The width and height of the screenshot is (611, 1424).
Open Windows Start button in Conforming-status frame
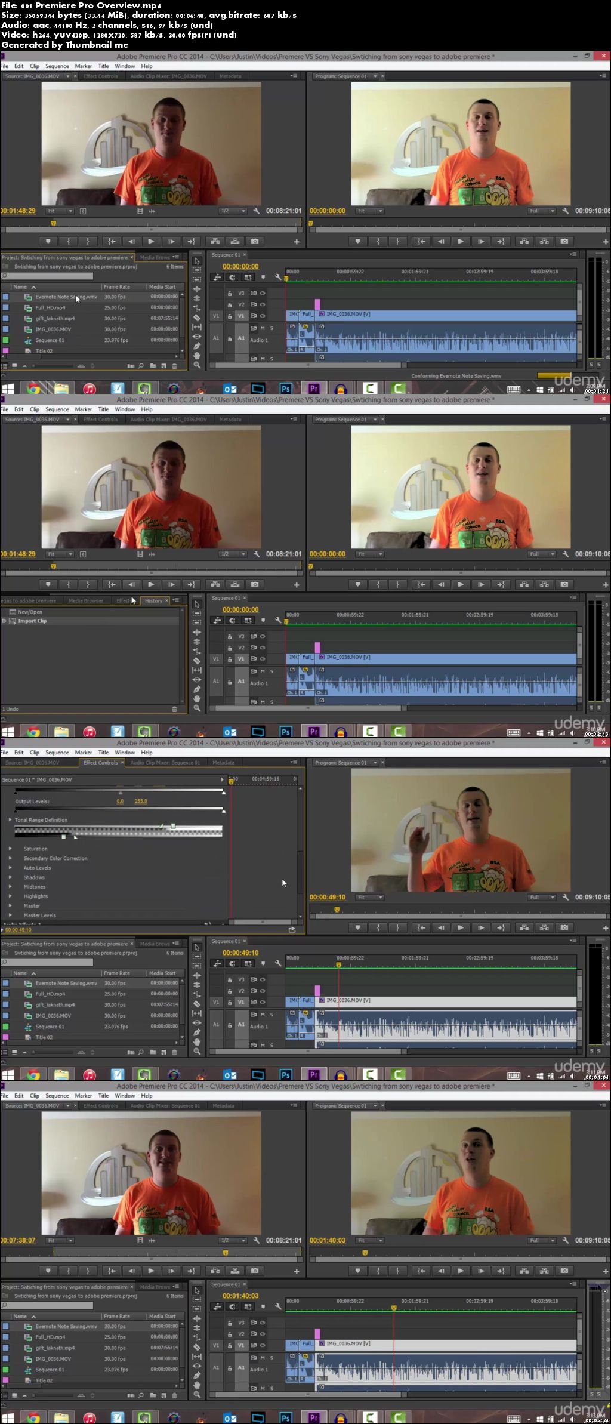click(8, 389)
